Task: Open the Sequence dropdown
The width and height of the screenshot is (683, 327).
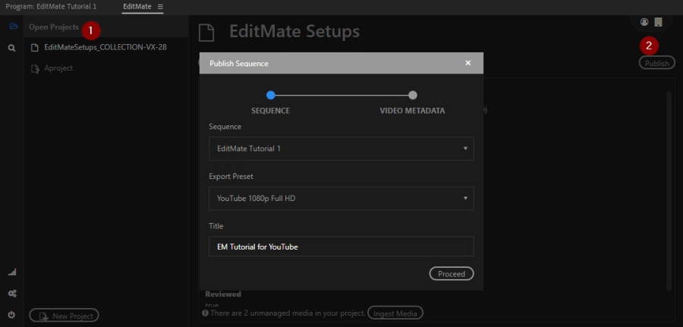Action: (341, 149)
